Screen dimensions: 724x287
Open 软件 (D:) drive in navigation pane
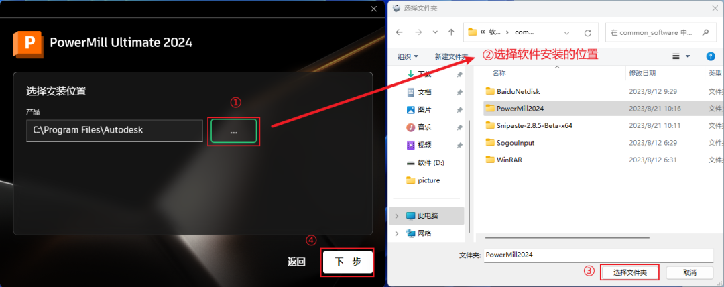pos(431,163)
